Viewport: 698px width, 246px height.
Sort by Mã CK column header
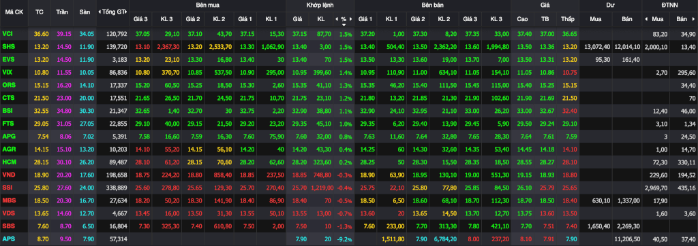[14, 12]
